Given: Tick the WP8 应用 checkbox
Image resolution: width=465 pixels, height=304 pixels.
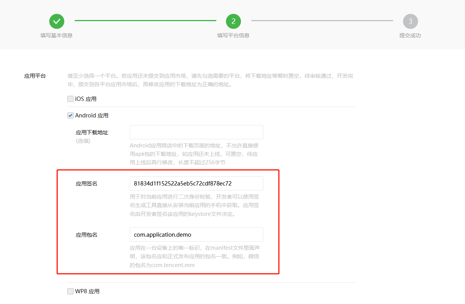Looking at the screenshot, I should [70, 291].
